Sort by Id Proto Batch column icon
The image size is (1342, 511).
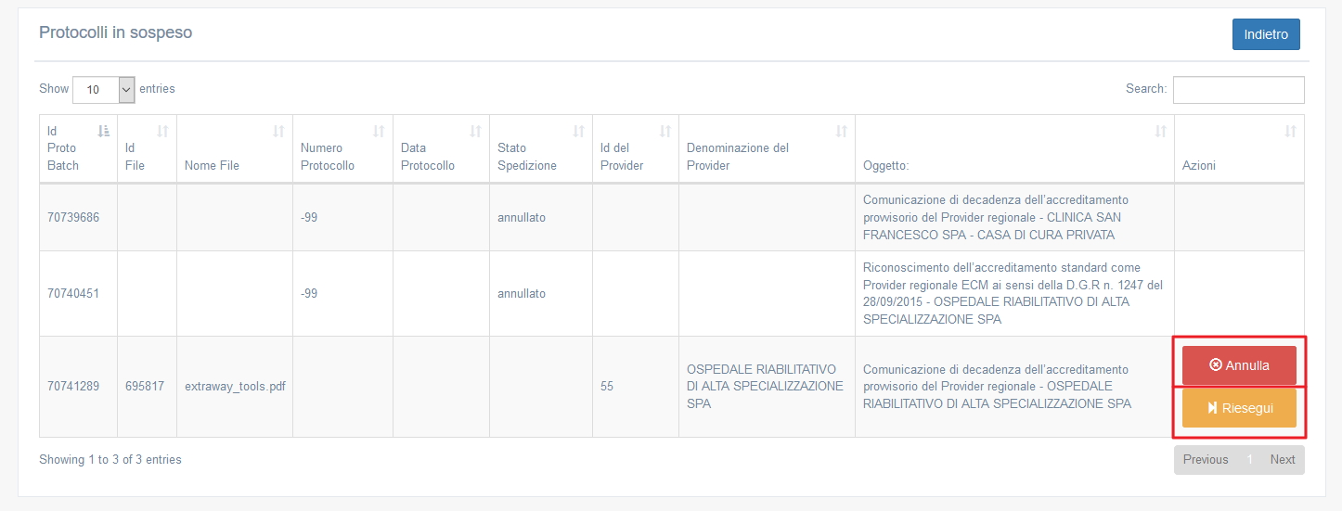coord(104,132)
